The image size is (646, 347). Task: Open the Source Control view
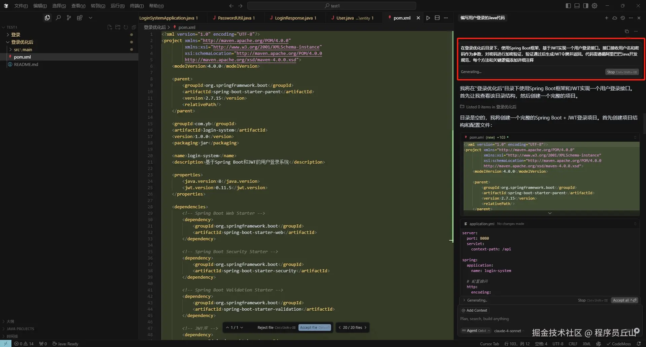[69, 18]
